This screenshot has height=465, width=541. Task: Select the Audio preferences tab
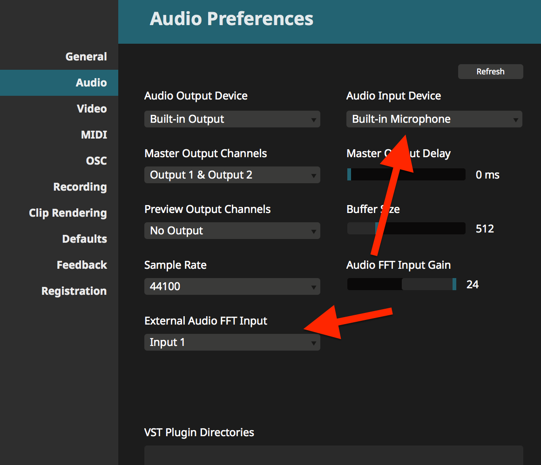(x=91, y=83)
